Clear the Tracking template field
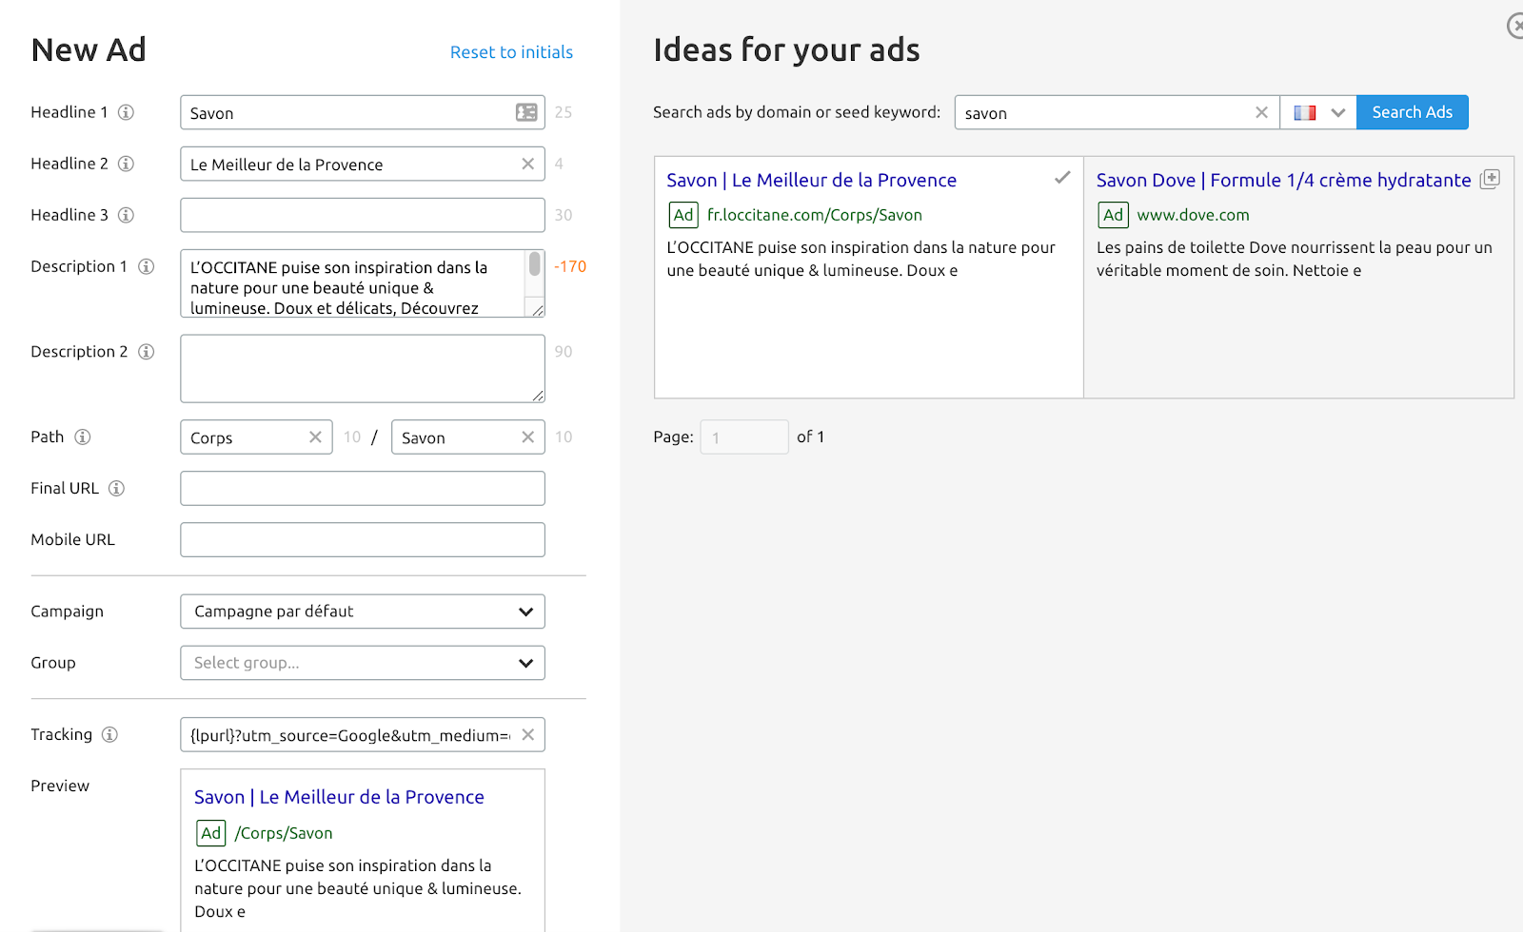The image size is (1523, 932). [x=527, y=734]
